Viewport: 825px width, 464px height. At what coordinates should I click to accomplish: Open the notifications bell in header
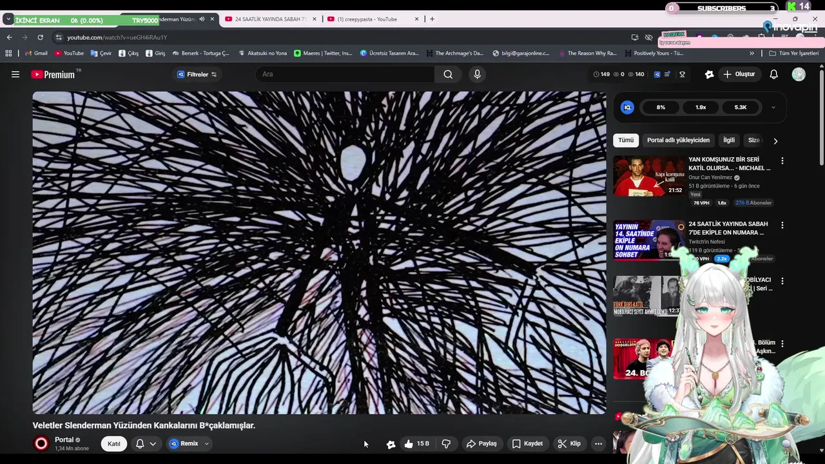773,74
